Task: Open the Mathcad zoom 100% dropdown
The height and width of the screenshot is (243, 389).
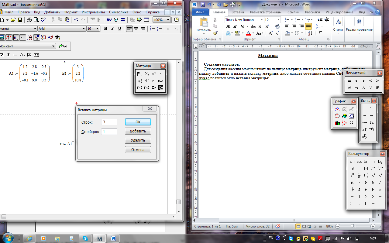Action: (169, 20)
